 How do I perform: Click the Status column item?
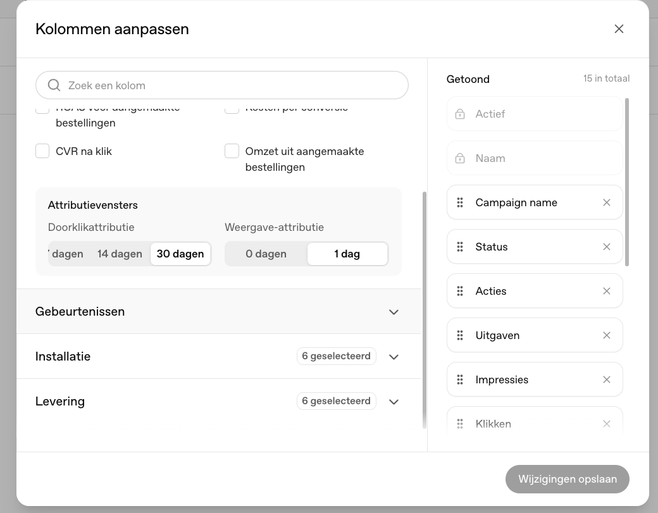[x=535, y=247]
